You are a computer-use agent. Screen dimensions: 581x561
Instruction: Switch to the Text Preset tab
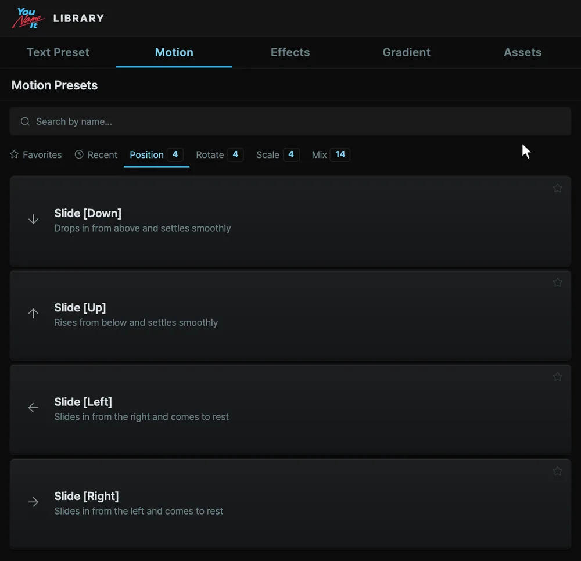pos(58,52)
